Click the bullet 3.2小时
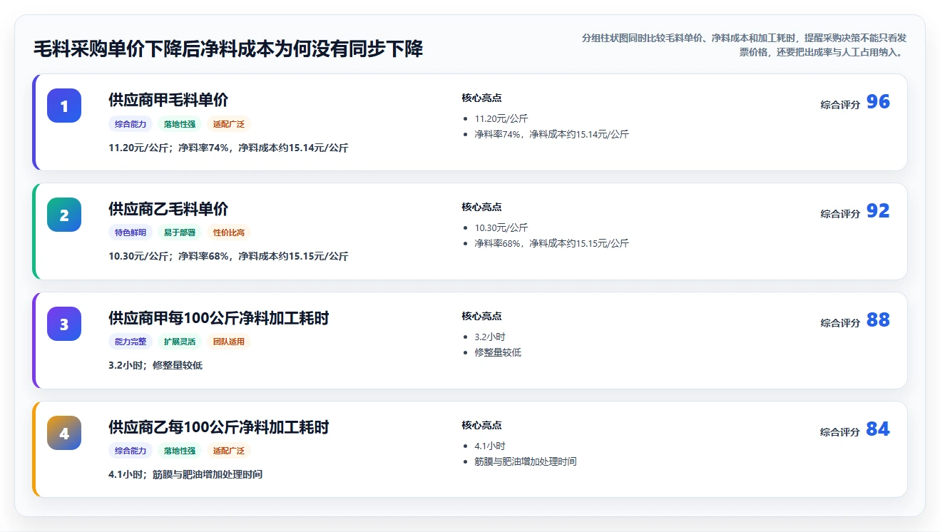 click(x=490, y=337)
